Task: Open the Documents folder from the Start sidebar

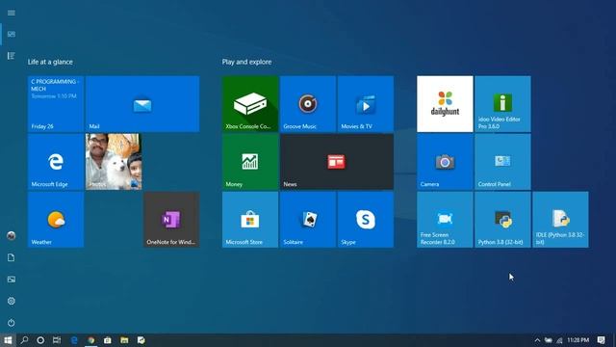Action: (x=11, y=257)
